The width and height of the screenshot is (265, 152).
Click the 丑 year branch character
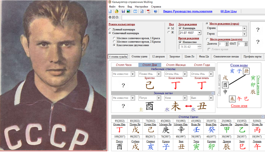(202, 106)
